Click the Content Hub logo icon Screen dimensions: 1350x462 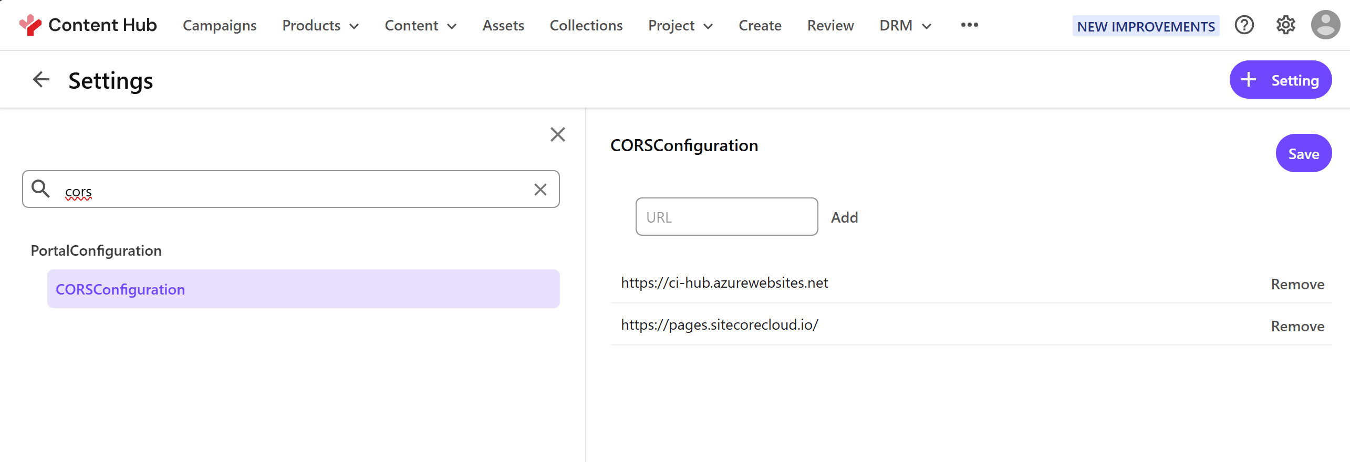(30, 25)
